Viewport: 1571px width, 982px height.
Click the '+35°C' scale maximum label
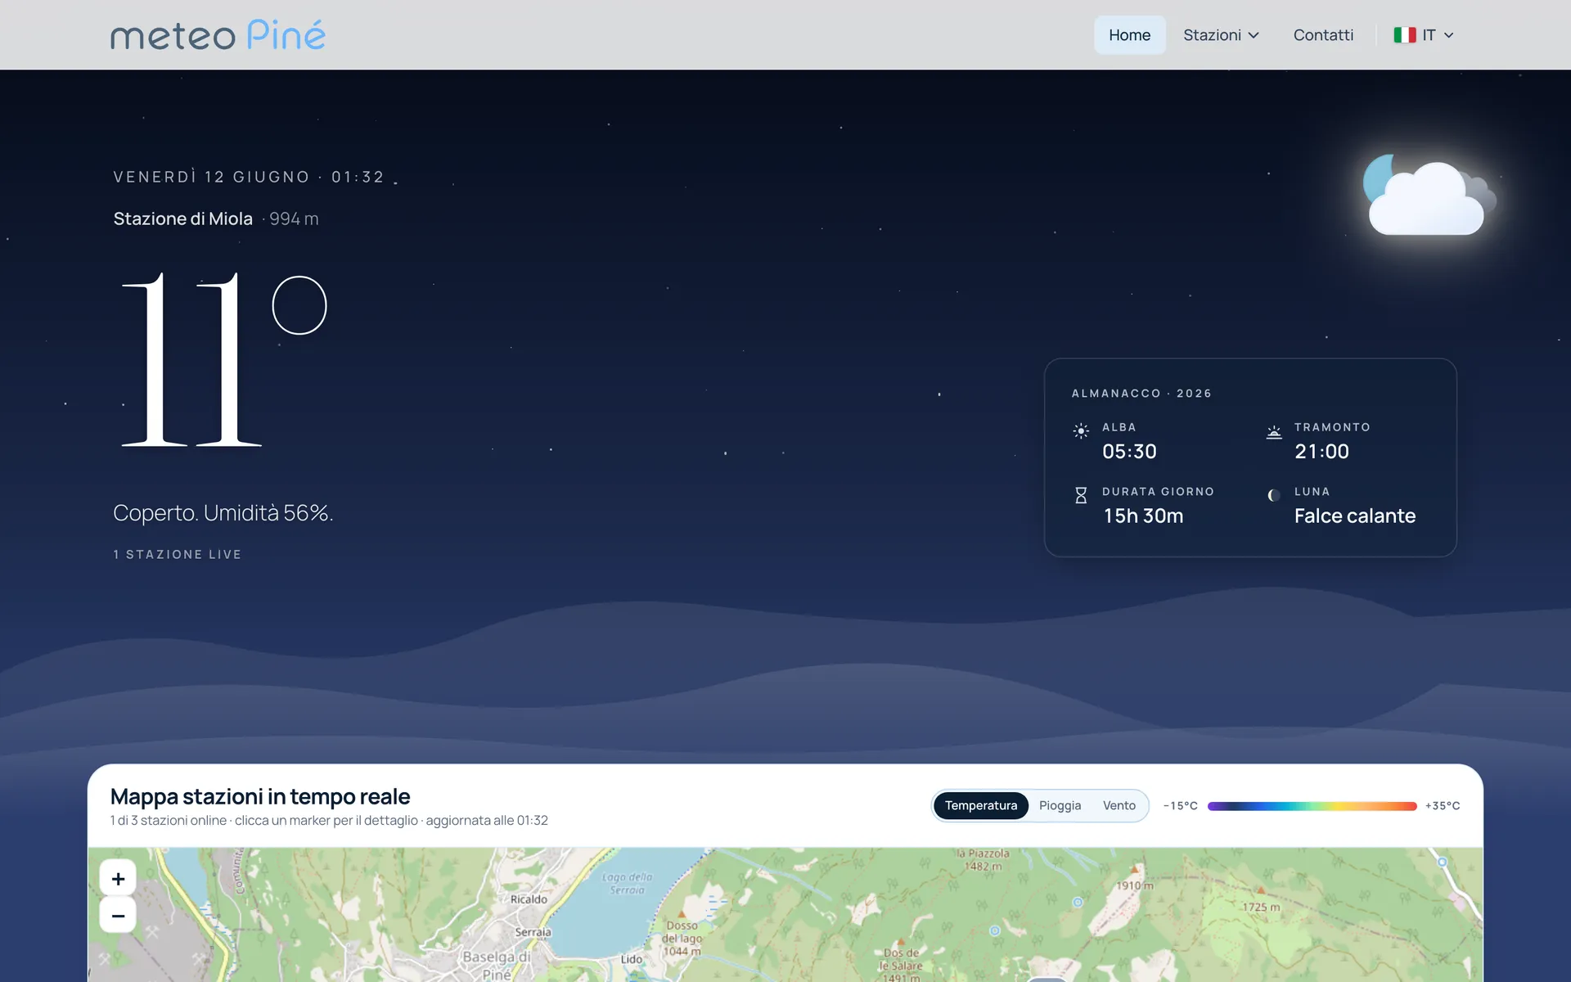[x=1443, y=806]
